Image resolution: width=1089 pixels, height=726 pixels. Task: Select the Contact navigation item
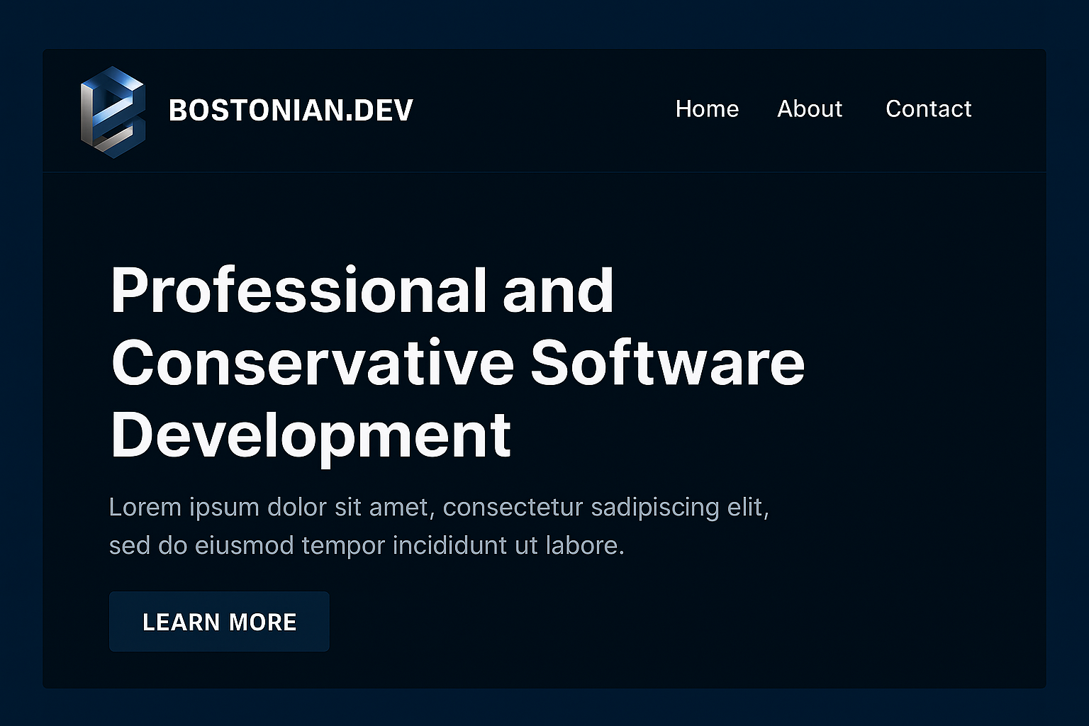tap(928, 108)
